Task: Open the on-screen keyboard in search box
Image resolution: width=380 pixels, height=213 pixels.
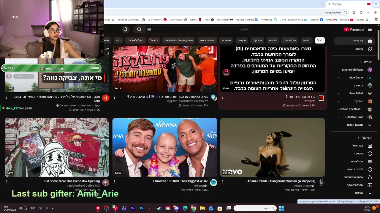Action: 149,29
